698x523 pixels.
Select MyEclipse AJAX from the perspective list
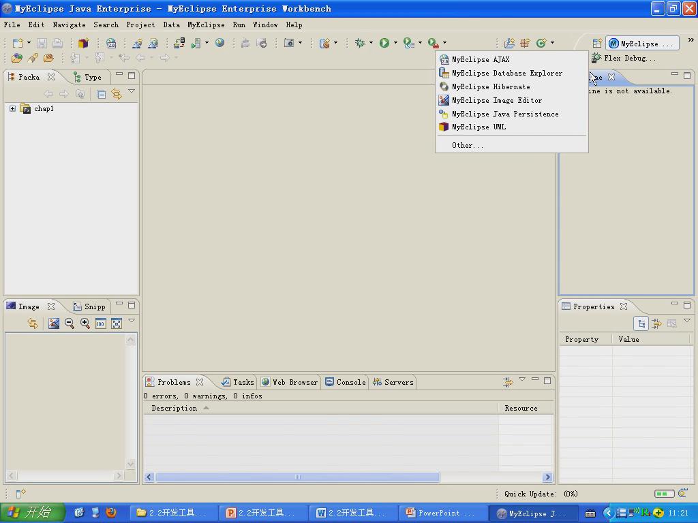tap(512, 60)
